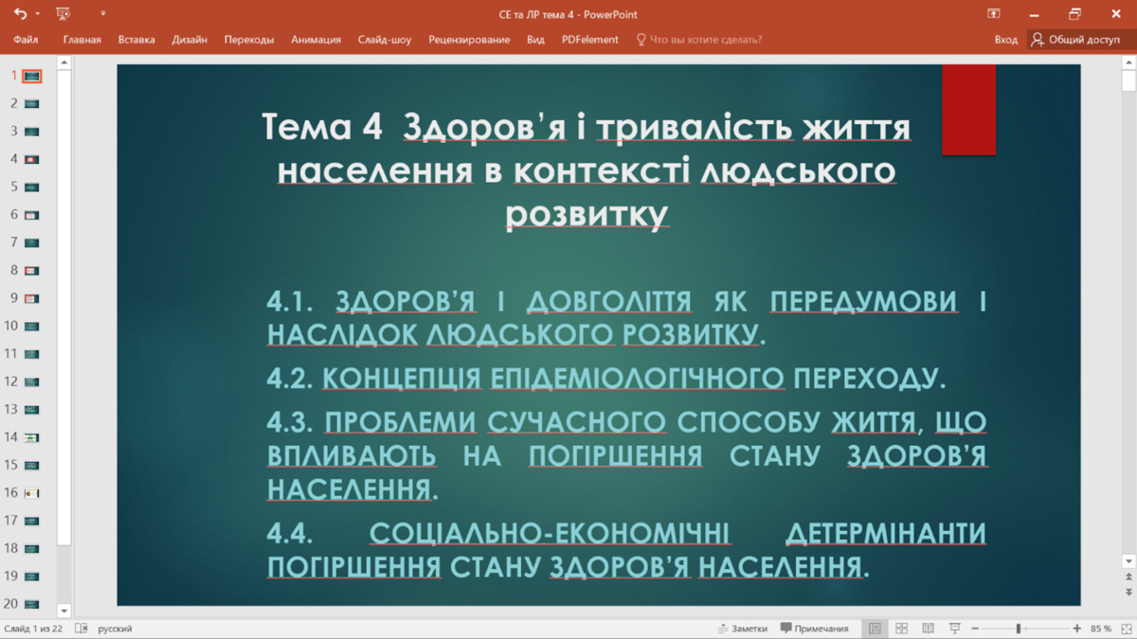
Task: Switch to Normal view icon
Action: tap(875, 629)
